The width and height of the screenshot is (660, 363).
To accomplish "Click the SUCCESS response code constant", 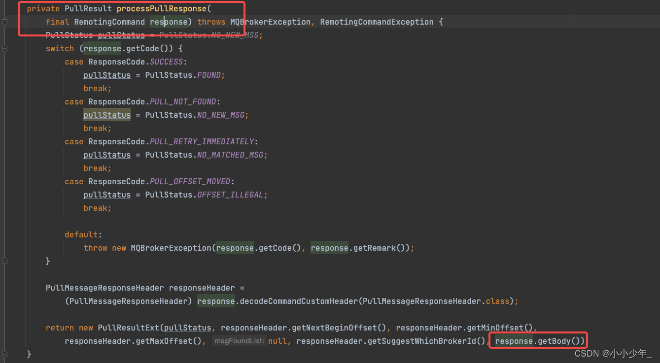I will pos(167,62).
